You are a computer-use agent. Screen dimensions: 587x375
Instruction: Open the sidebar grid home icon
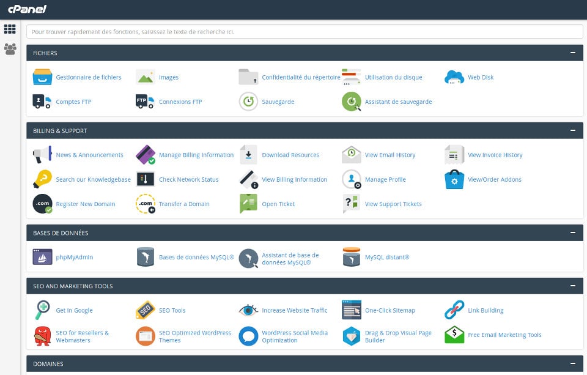[10, 29]
